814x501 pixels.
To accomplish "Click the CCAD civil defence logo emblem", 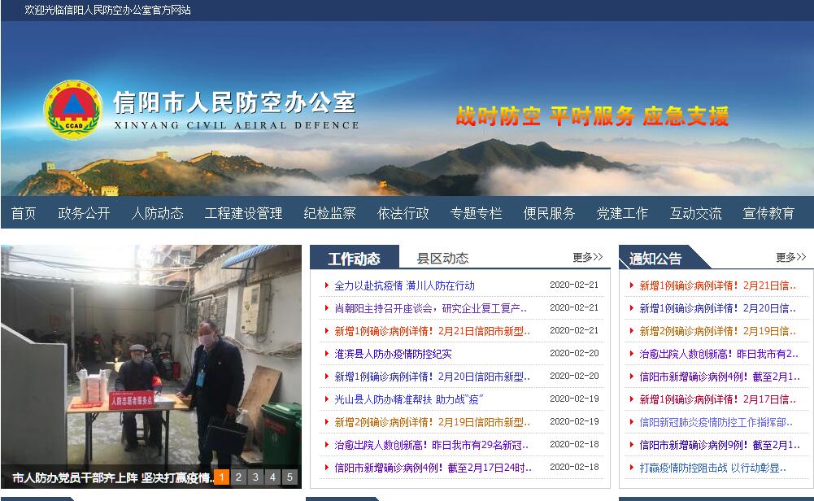I will click(72, 109).
